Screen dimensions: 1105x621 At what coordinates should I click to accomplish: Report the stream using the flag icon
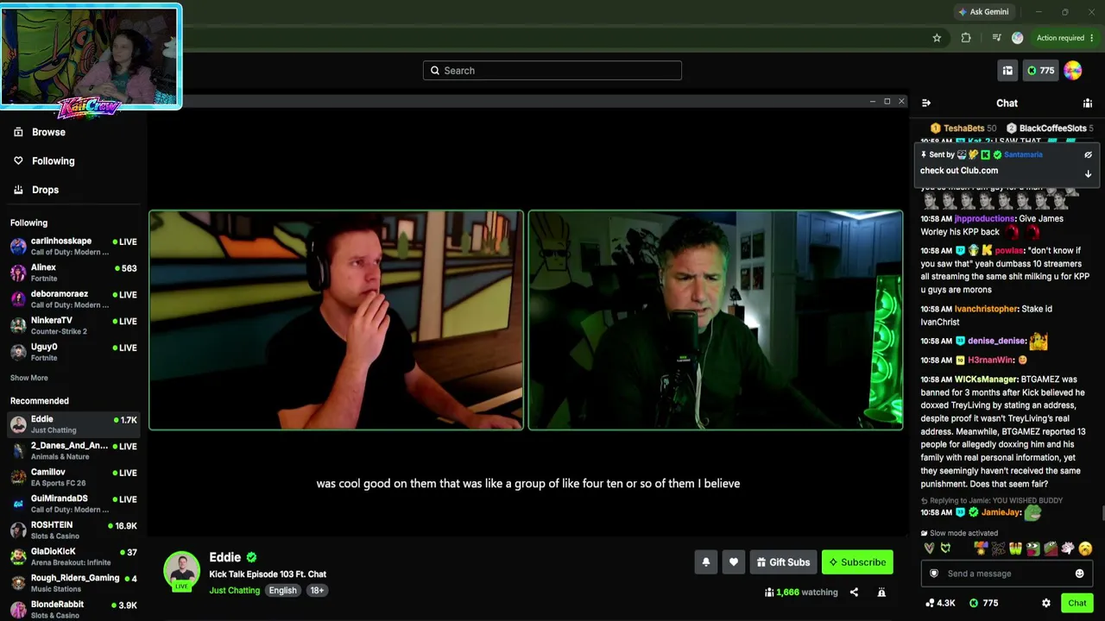[x=881, y=593]
